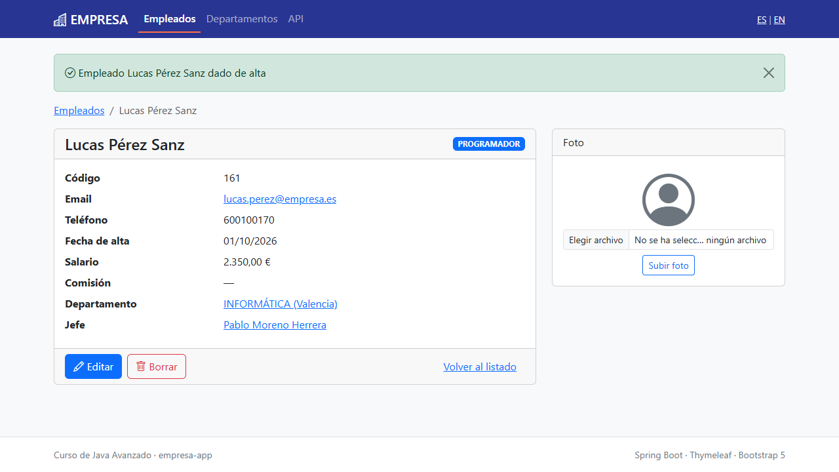The image size is (839, 472).
Task: Click Volver al listado link
Action: [x=480, y=366]
